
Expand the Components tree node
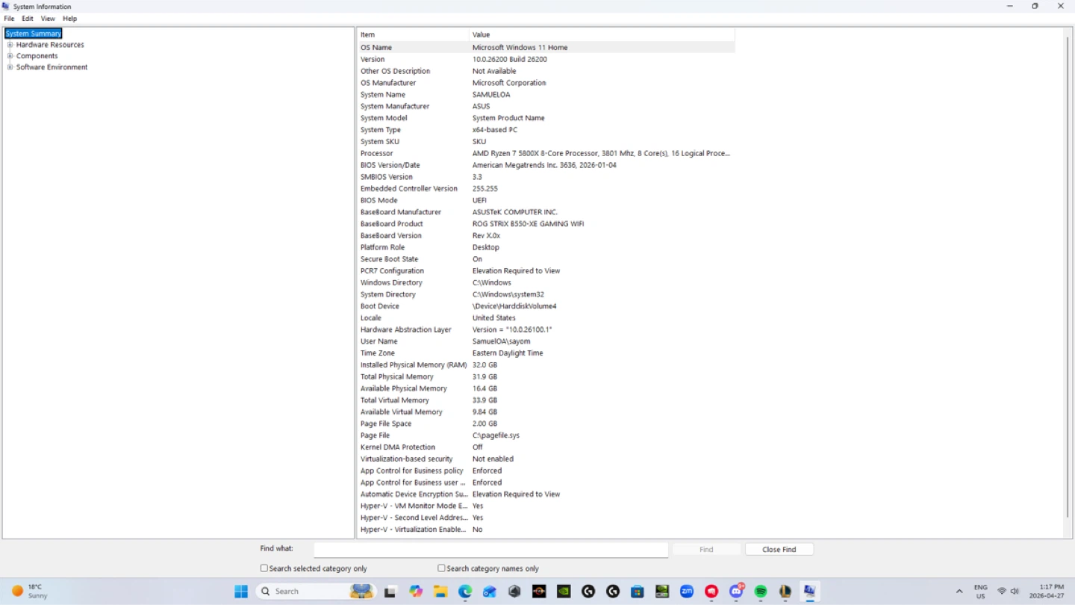(10, 56)
